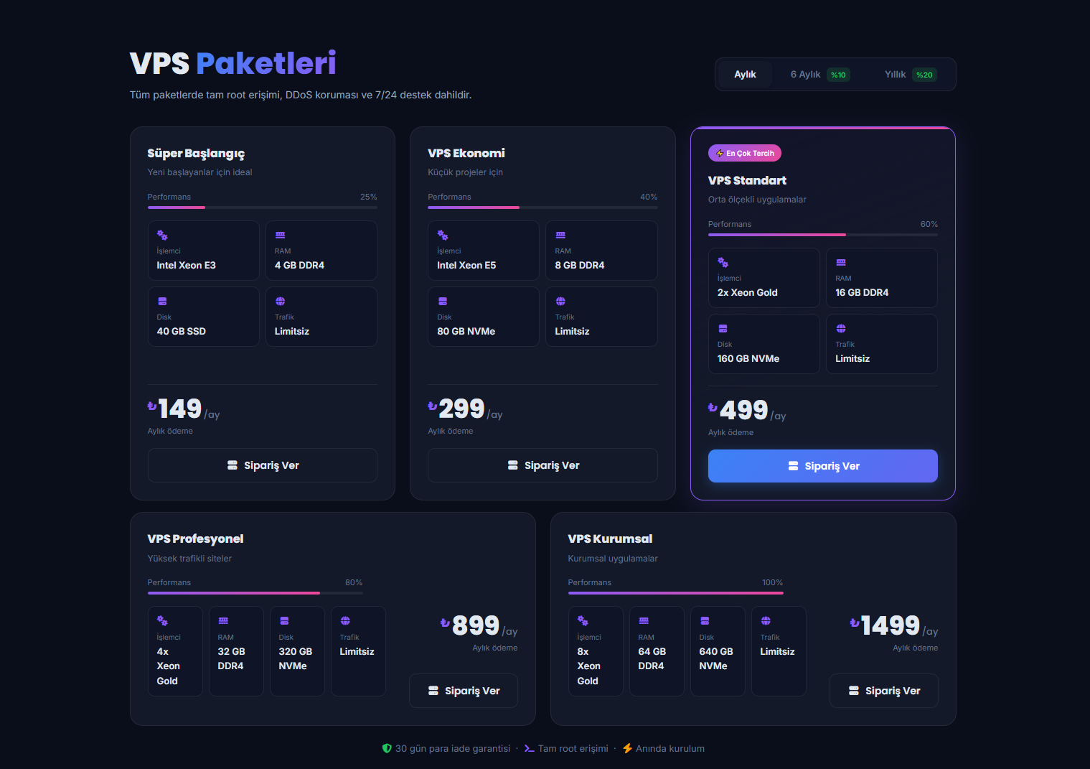
Task: Click the RAM icon in VPS Ekonomi card
Action: [560, 236]
